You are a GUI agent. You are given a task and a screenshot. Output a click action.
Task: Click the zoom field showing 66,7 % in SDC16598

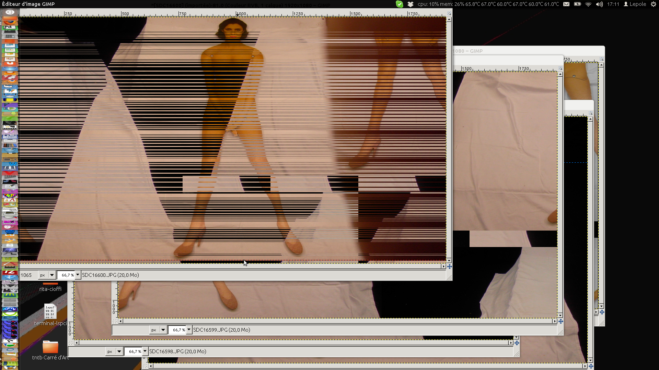coord(133,351)
